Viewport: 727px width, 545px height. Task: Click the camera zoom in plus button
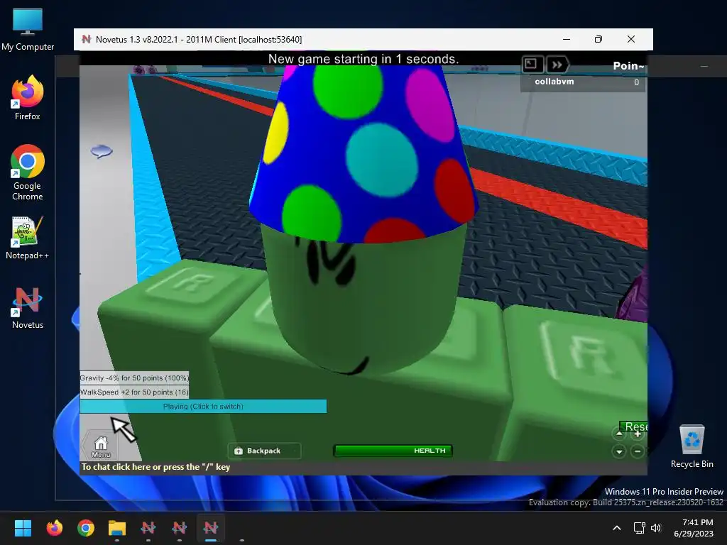point(638,434)
